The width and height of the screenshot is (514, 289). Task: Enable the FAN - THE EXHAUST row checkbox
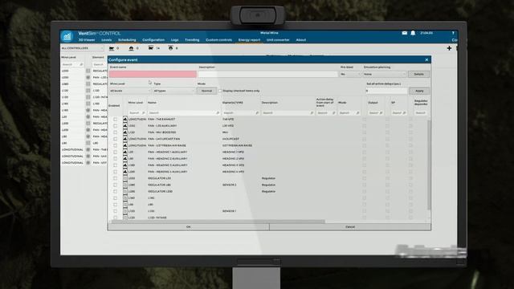point(115,120)
